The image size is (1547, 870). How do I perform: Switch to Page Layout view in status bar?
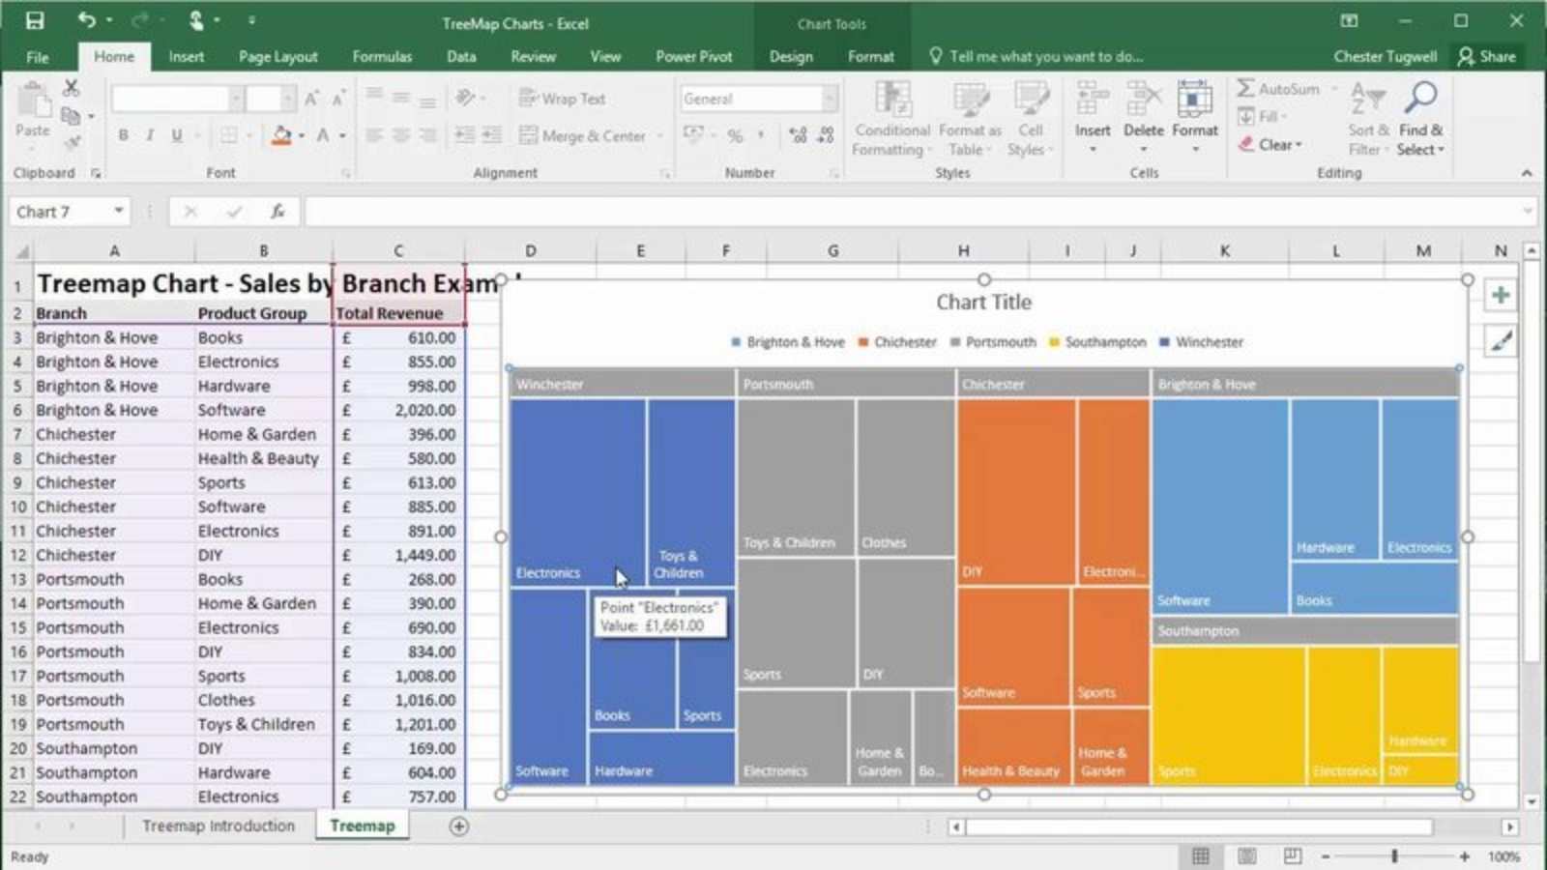tap(1246, 856)
